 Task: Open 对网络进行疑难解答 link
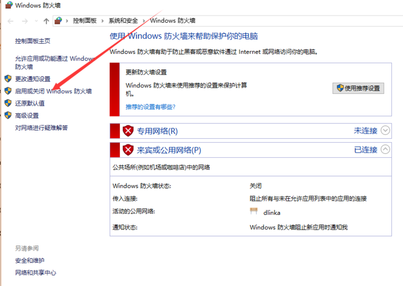[x=42, y=128]
